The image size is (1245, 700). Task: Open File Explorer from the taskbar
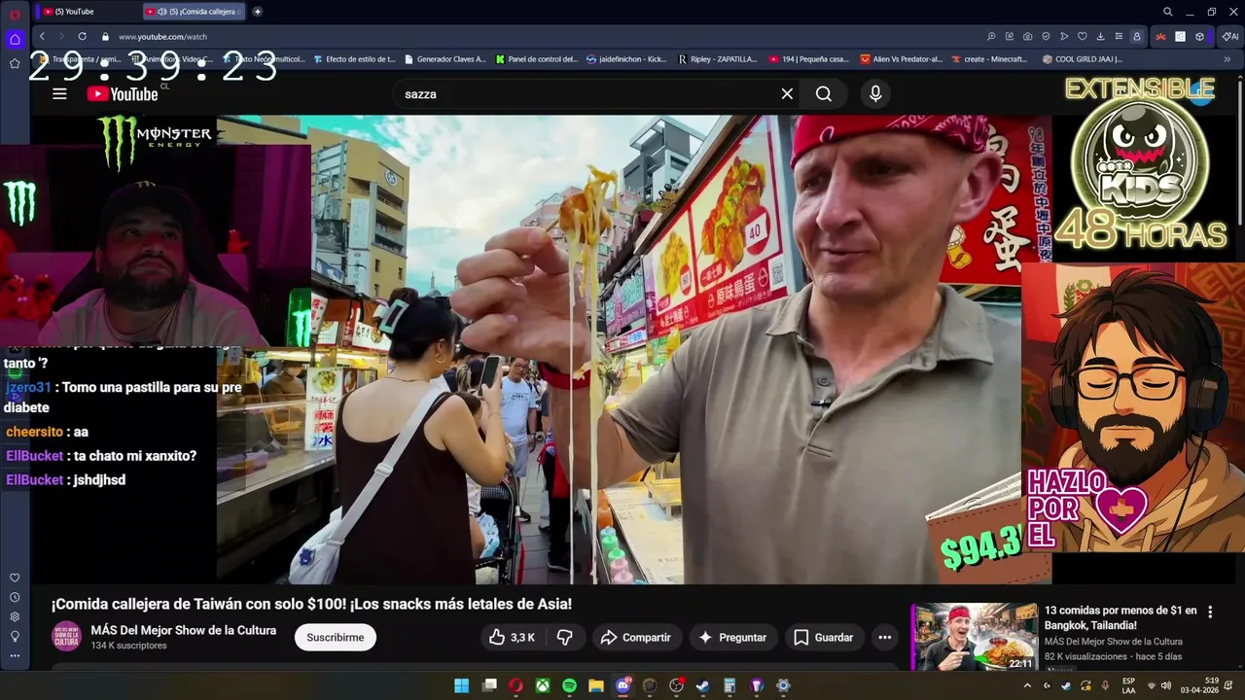[x=596, y=685]
